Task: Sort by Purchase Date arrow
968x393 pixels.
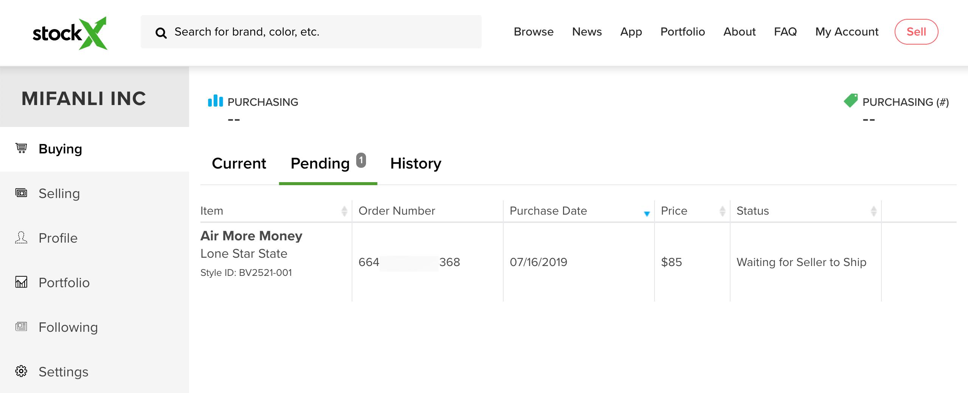Action: [647, 214]
